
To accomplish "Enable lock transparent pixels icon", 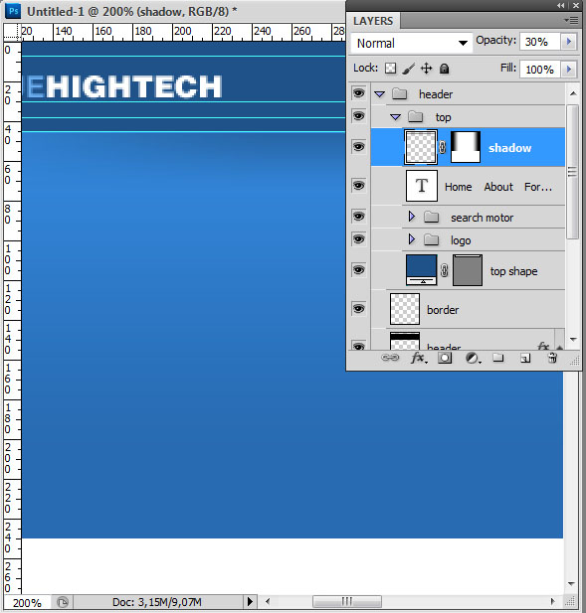I will tap(390, 69).
